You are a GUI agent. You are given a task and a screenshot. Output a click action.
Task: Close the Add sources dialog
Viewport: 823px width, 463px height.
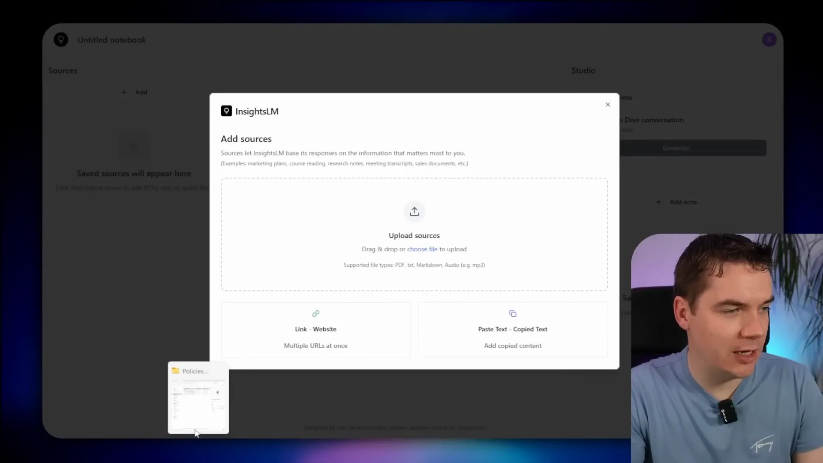(608, 105)
